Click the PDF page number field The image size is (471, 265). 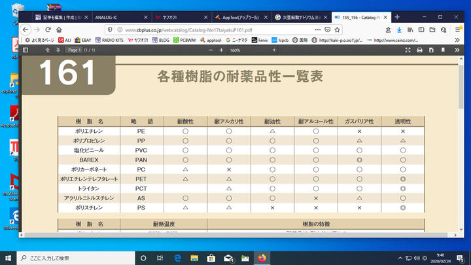pyautogui.click(x=74, y=50)
